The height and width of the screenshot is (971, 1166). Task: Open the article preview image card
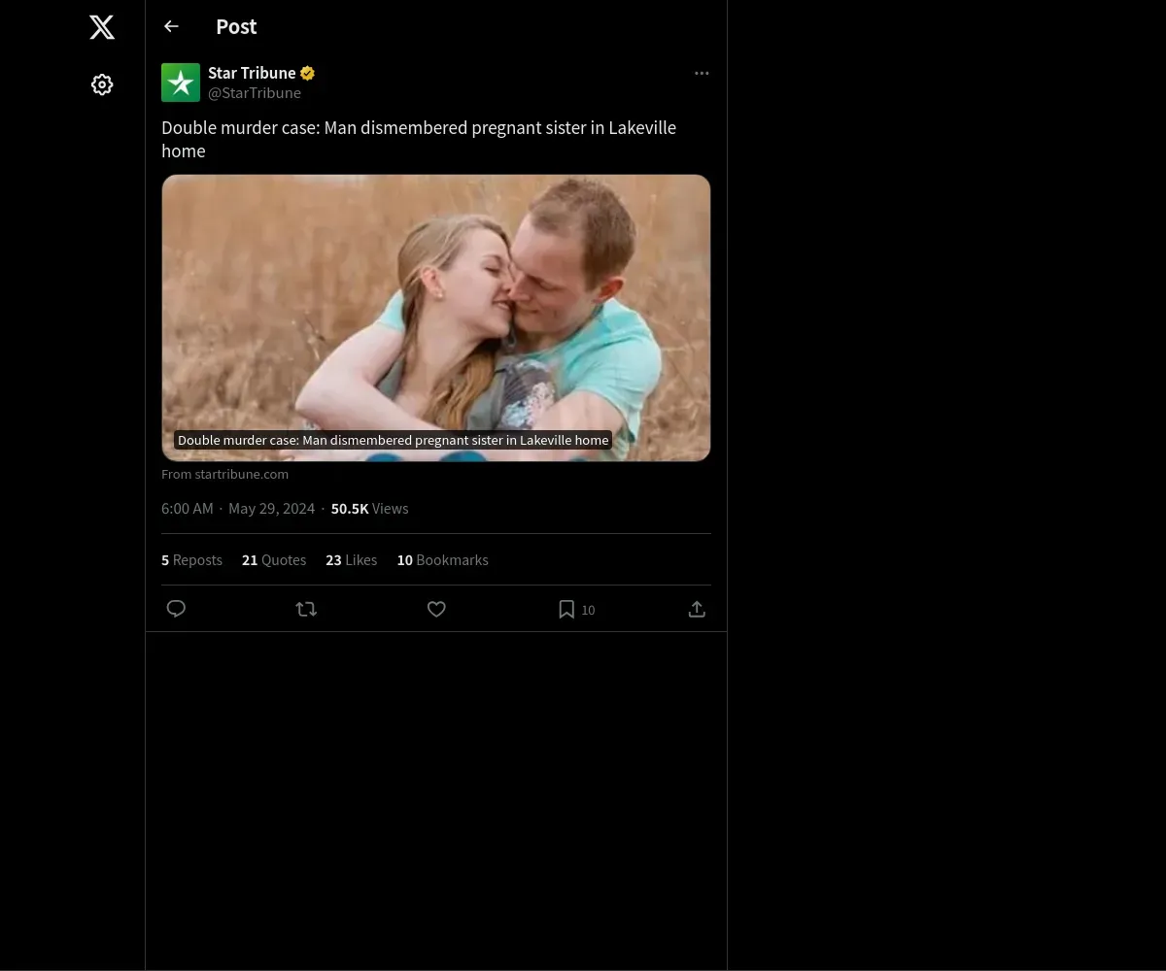click(x=436, y=318)
